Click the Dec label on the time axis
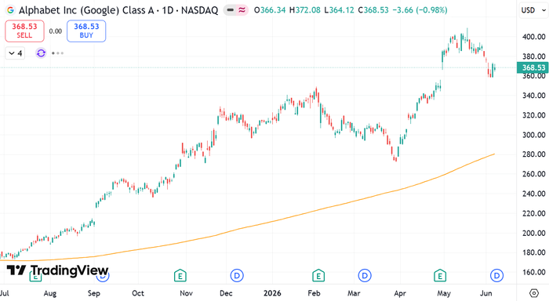Image resolution: width=549 pixels, height=301 pixels. coord(226,293)
